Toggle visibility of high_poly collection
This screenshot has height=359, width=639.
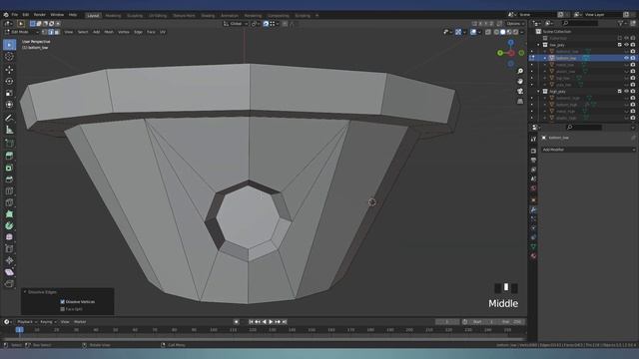(x=626, y=91)
